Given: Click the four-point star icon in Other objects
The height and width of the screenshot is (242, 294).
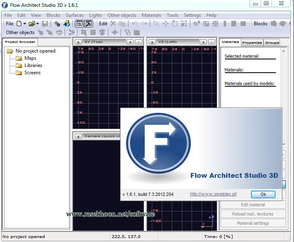Looking at the screenshot, I should (x=115, y=33).
